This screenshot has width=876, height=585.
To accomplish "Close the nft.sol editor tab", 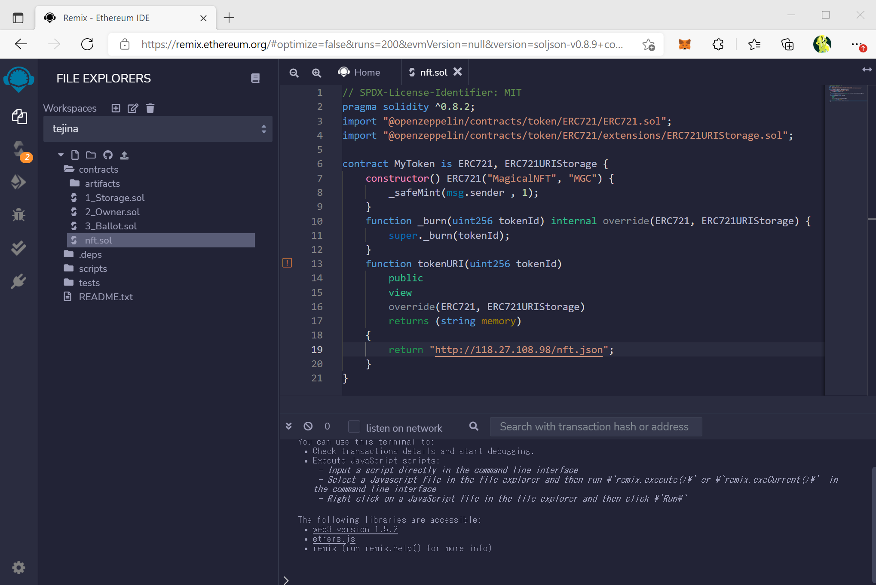I will tap(458, 72).
